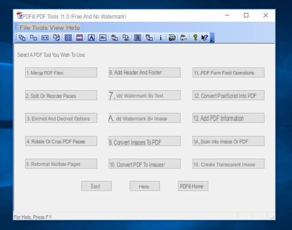Choose 6. Add Header And Footer button
This screenshot has height=230, width=292.
[145, 73]
